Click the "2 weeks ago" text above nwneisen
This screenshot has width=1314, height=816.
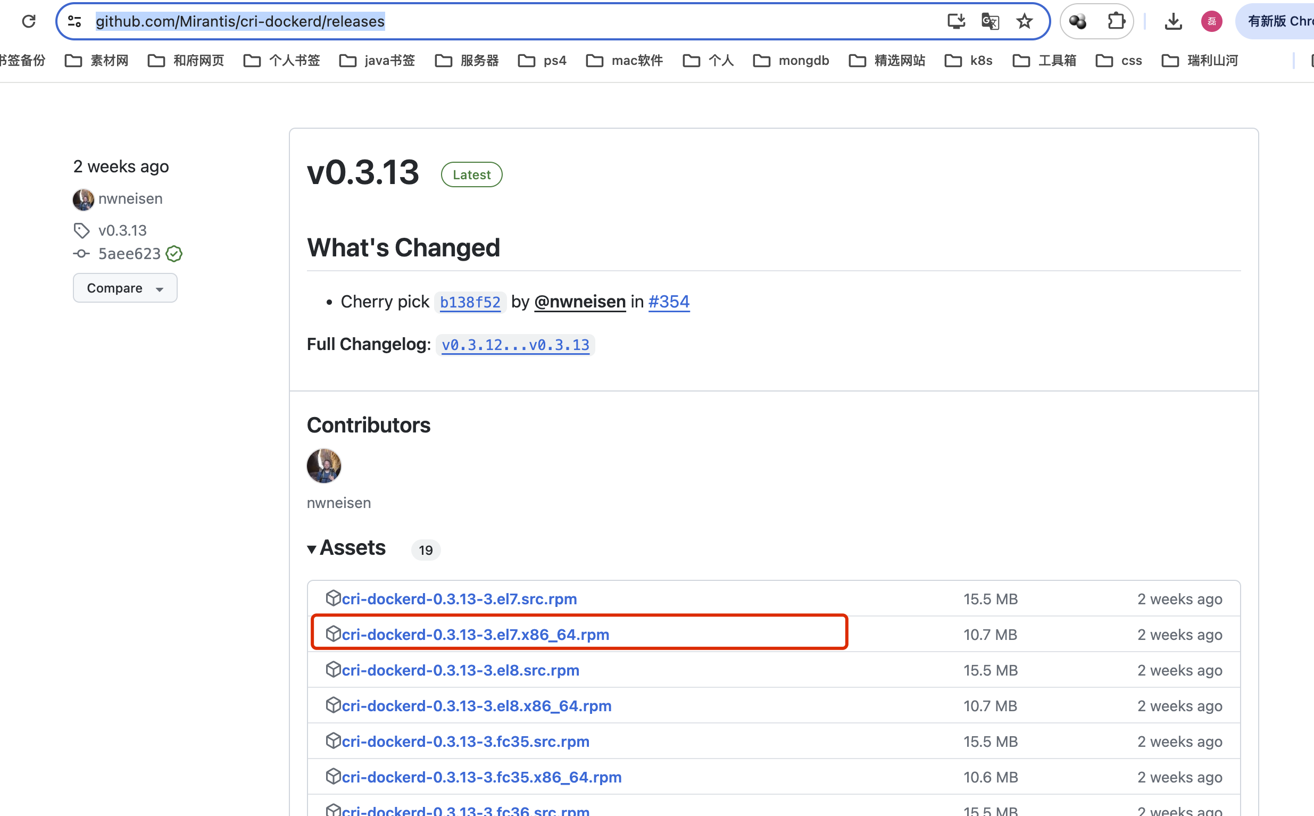coord(121,166)
